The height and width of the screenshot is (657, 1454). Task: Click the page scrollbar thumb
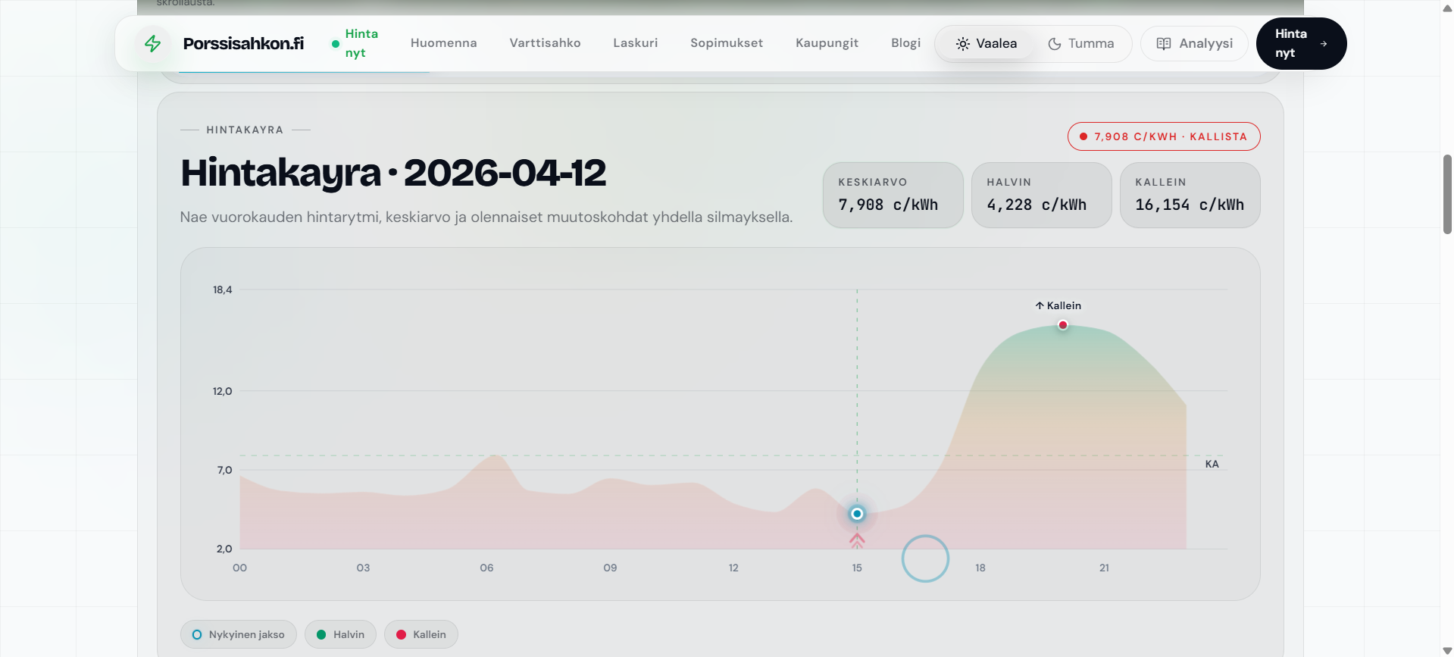click(x=1447, y=194)
